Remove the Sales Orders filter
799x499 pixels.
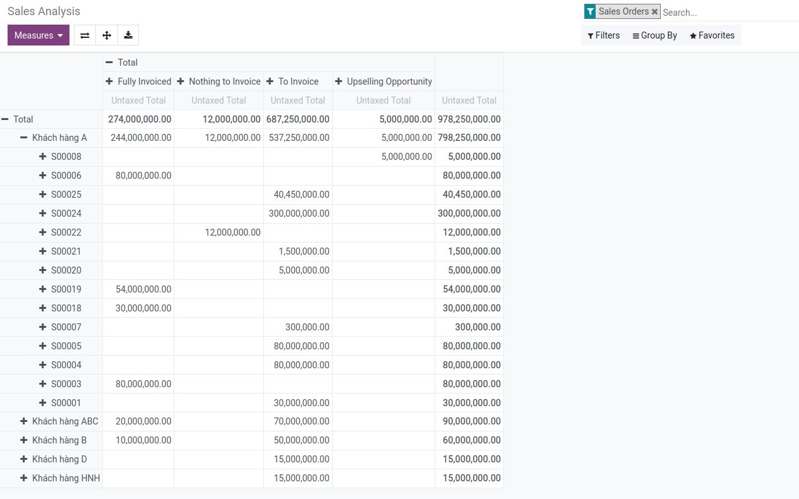[x=654, y=11]
